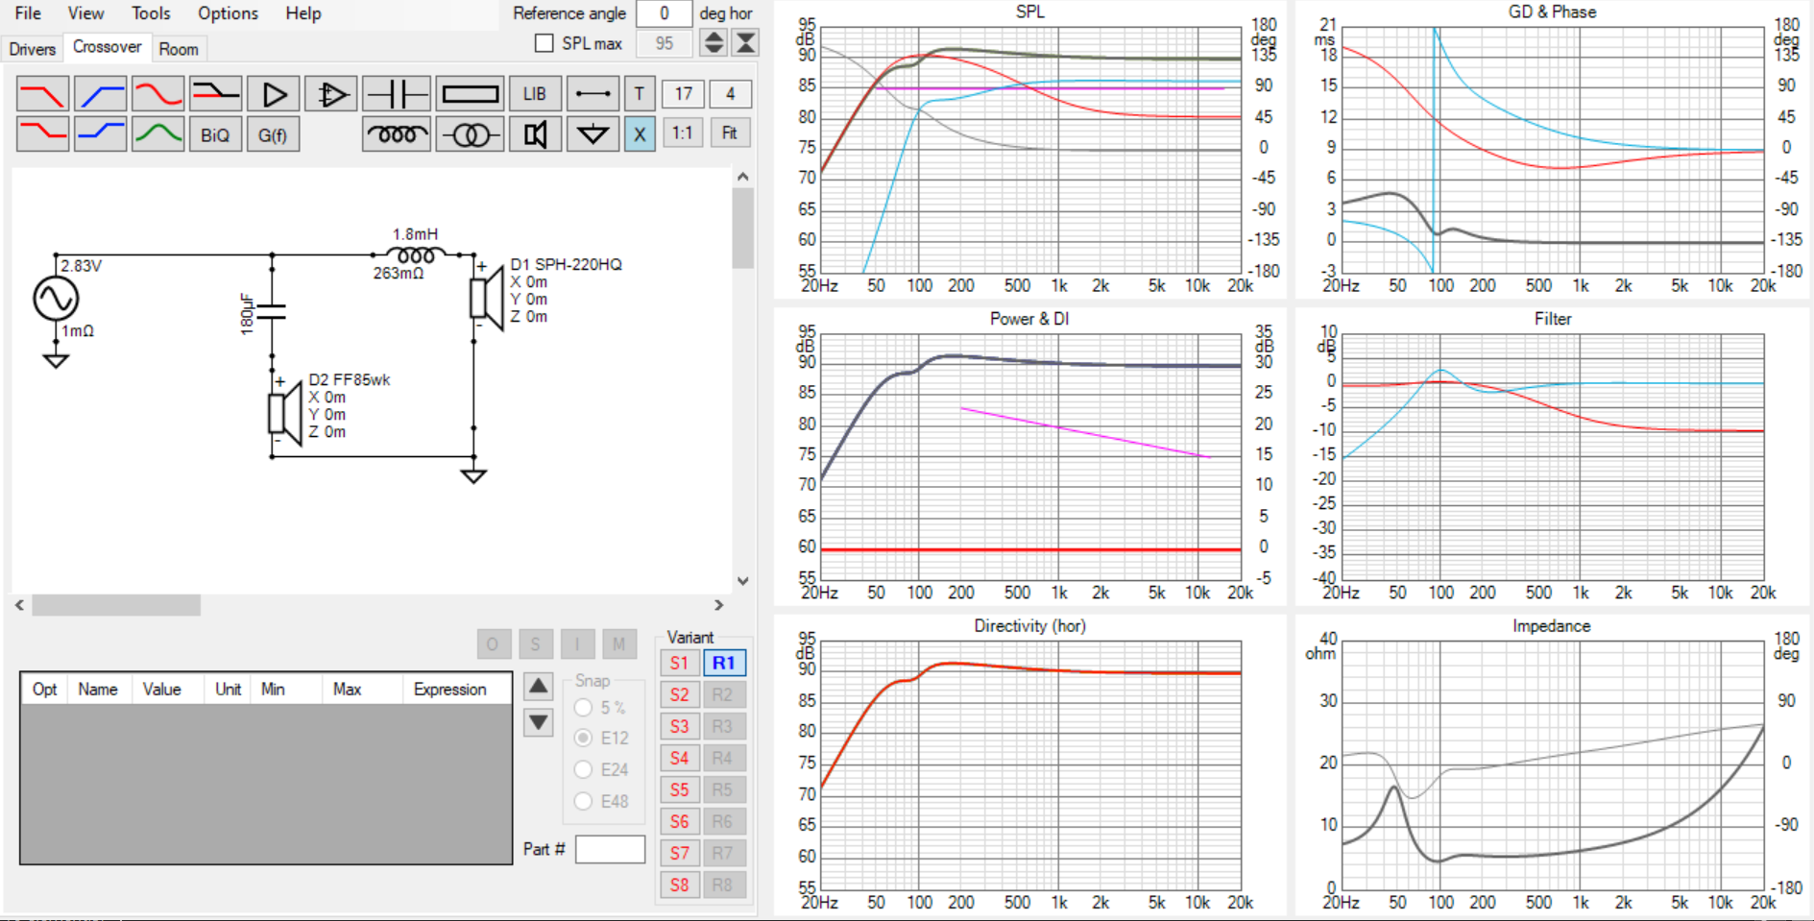Move parameter row up with the up arrow
This screenshot has height=921, width=1814.
[539, 686]
